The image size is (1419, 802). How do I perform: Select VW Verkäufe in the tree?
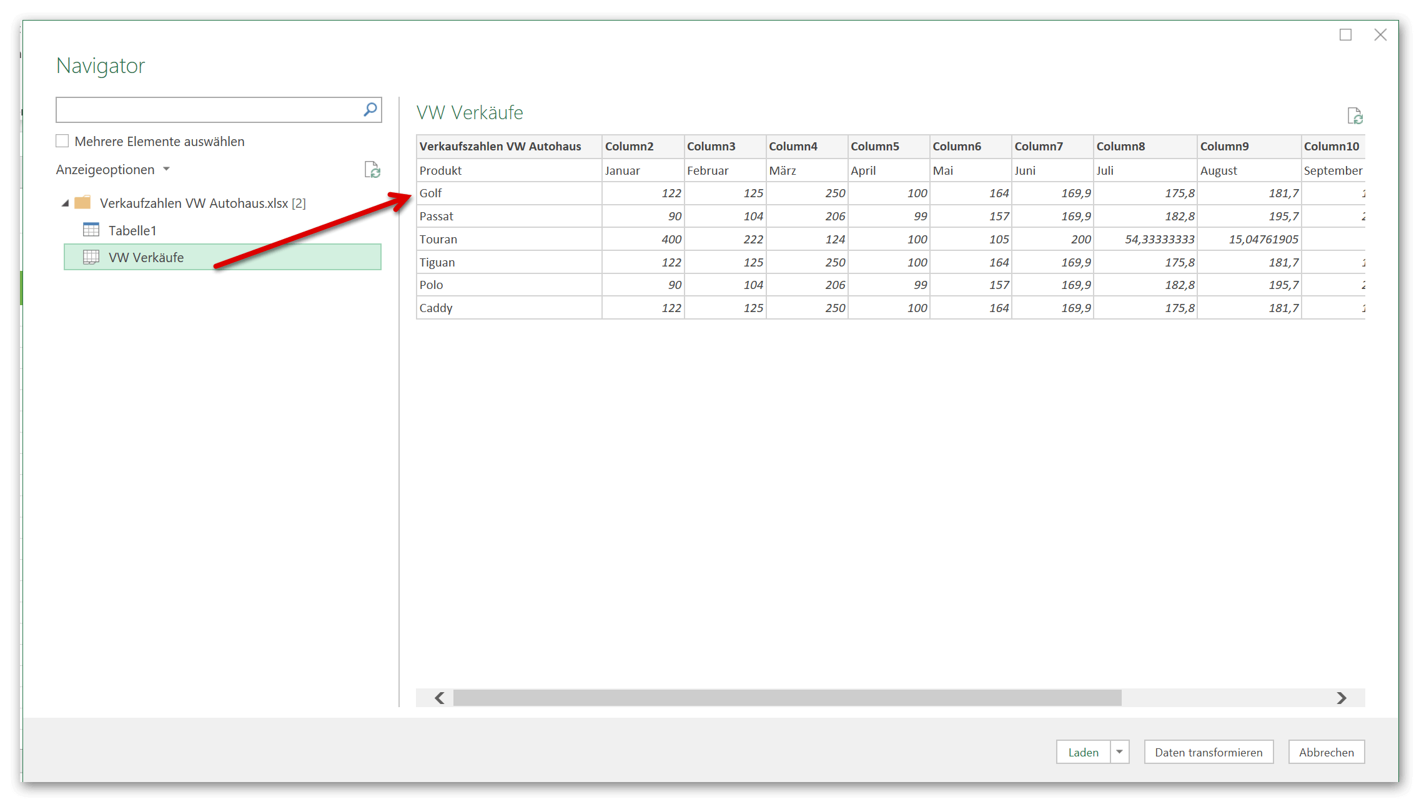pos(222,257)
